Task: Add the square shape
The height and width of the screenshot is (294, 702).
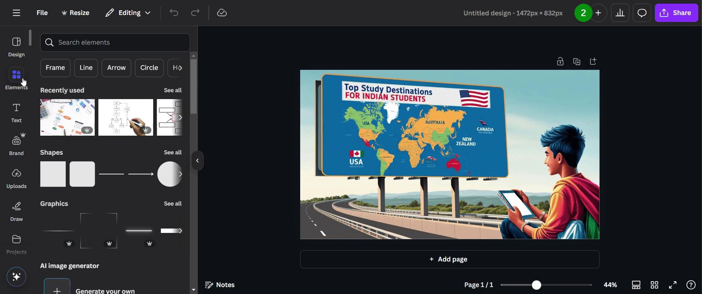Action: [x=53, y=174]
